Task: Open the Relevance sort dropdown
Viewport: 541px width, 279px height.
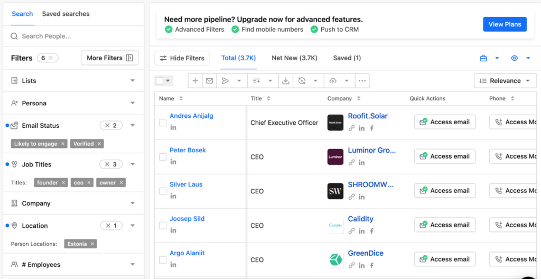Action: coord(505,81)
